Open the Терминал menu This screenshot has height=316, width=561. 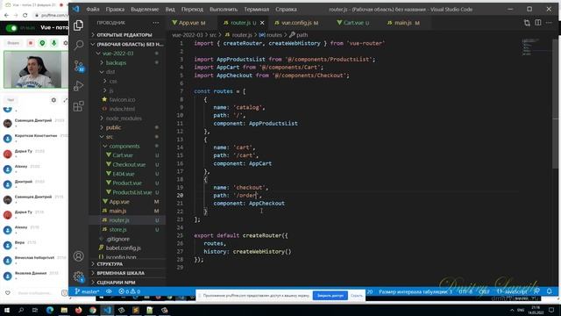pyautogui.click(x=257, y=10)
